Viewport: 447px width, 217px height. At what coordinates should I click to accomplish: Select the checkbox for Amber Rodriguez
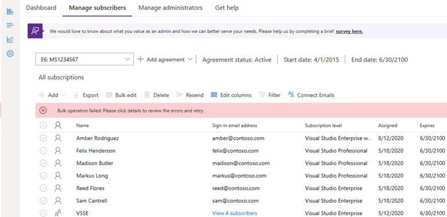[43, 138]
